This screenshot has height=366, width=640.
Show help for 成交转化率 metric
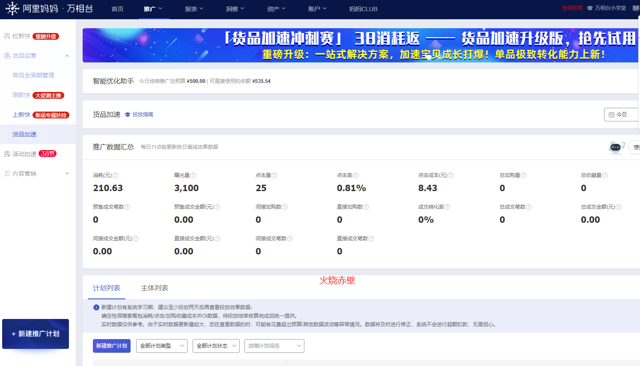(447, 207)
